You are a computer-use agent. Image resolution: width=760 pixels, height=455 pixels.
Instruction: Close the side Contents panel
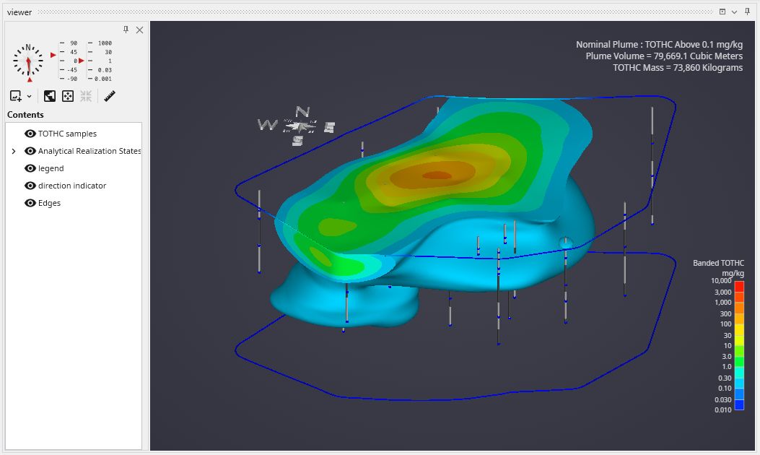pyautogui.click(x=139, y=30)
